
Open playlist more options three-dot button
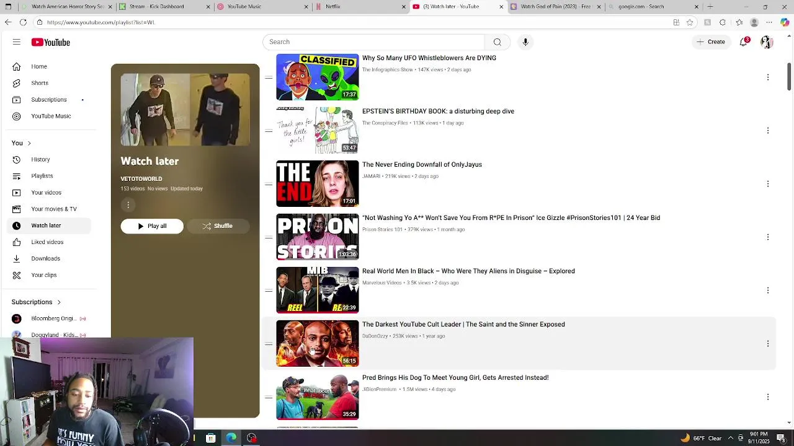[x=128, y=204]
